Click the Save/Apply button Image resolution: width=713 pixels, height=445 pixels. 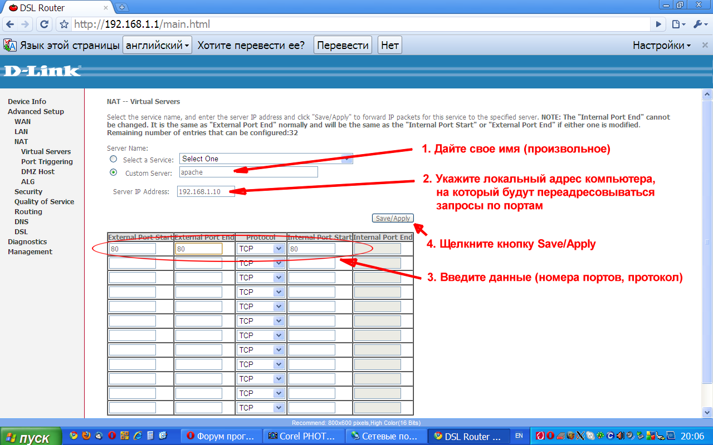(x=393, y=219)
